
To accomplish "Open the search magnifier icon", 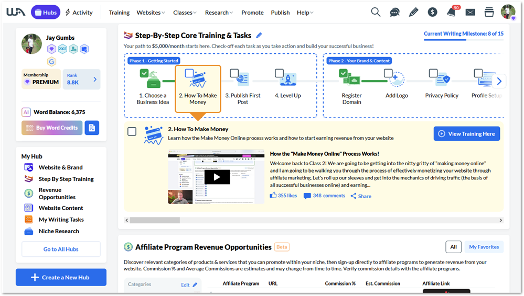I will [x=376, y=13].
